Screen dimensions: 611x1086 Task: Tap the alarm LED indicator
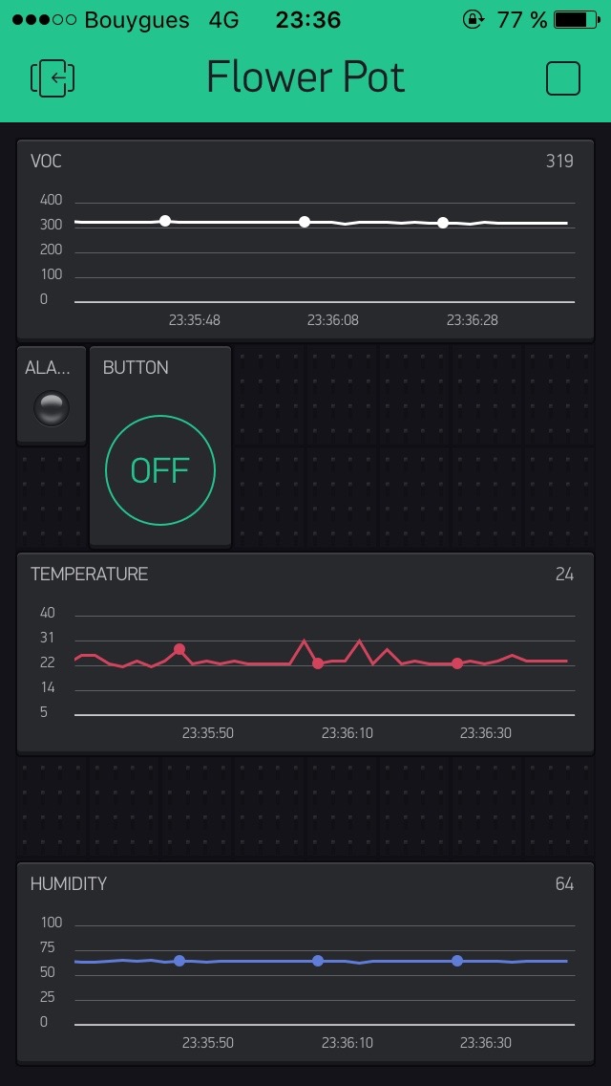[x=52, y=408]
